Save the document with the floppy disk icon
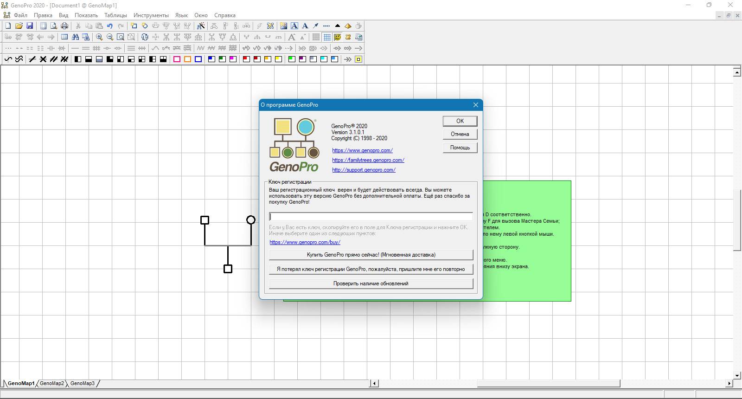 tap(30, 26)
